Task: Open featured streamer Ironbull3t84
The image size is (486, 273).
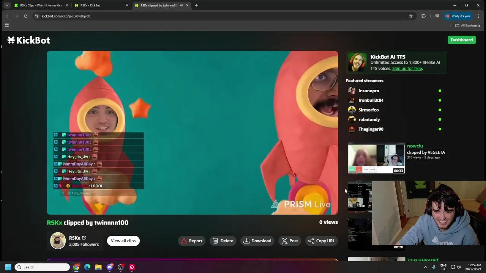Action: coord(371,100)
